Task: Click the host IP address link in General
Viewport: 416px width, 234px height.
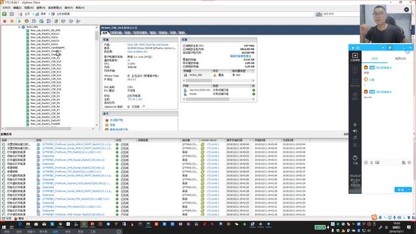Action: [135, 99]
